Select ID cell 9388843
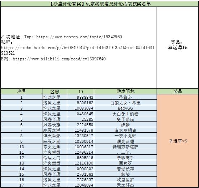199x188 pixels. click(80, 97)
